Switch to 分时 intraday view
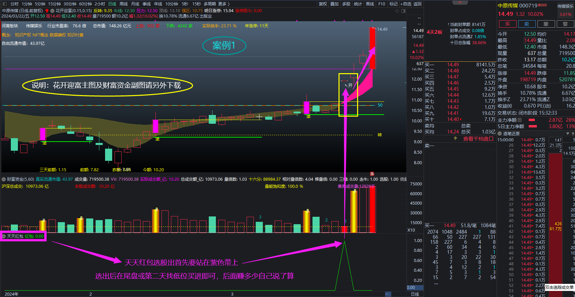The height and width of the screenshot is (297, 575). (15, 4)
